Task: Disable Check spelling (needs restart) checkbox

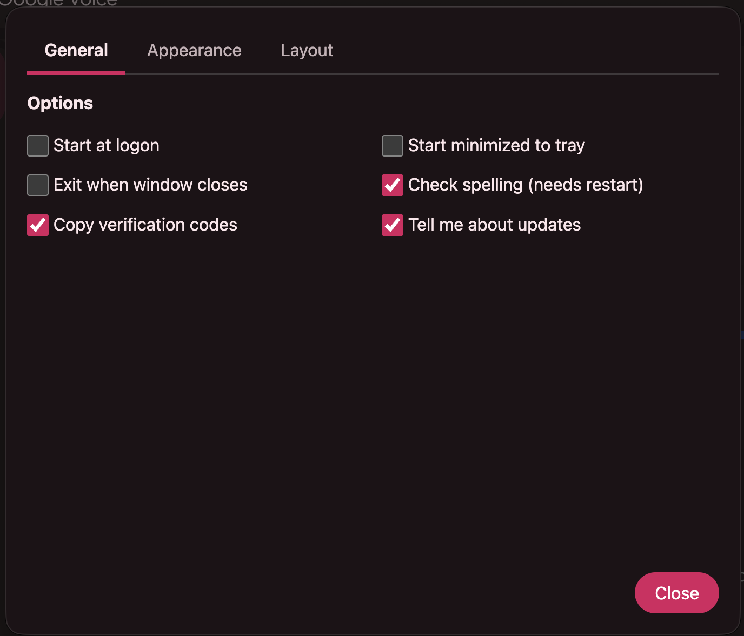Action: (393, 185)
